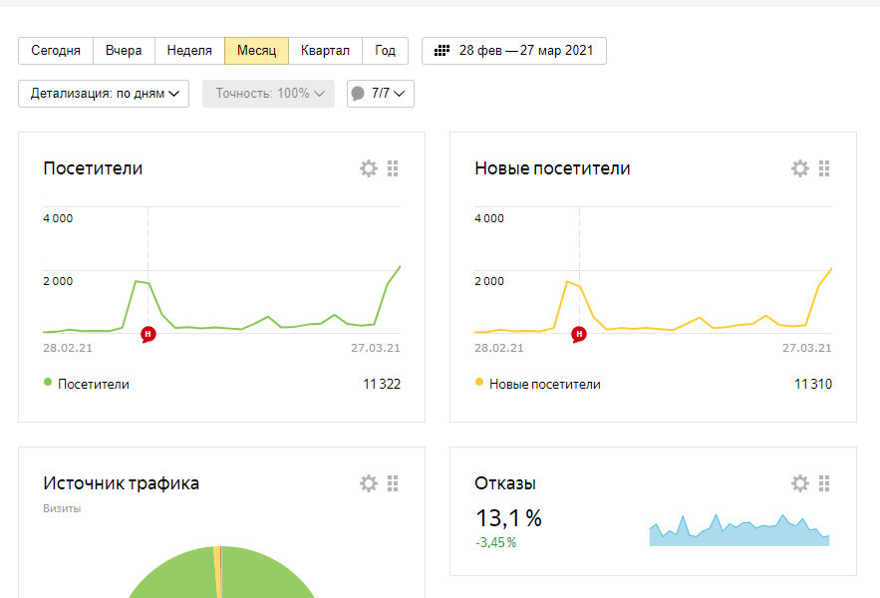Click grid handle icon on Отказы widget

click(824, 483)
